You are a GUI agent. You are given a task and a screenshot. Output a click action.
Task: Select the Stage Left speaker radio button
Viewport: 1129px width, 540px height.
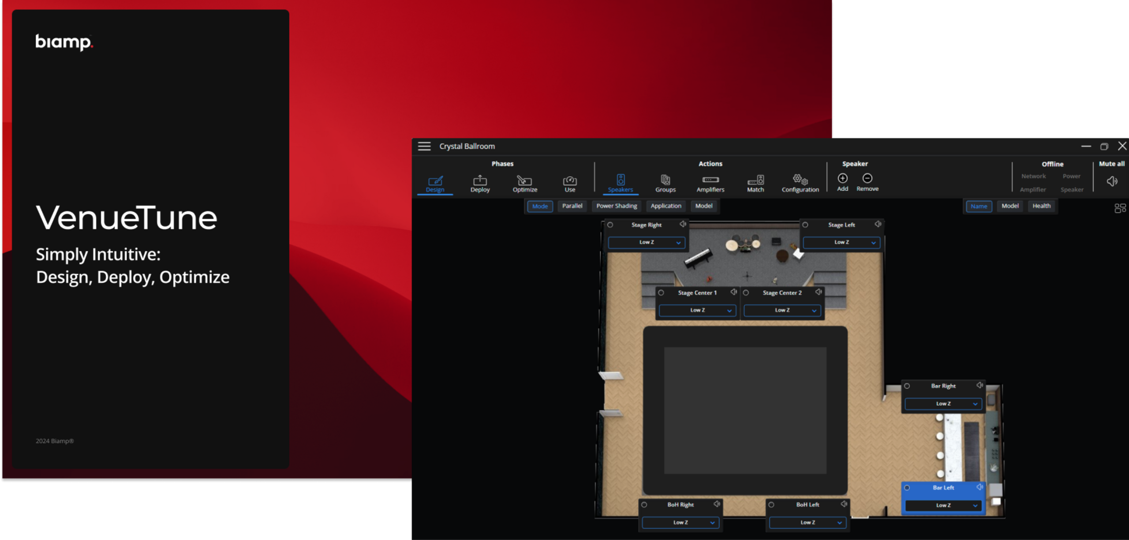[806, 225]
